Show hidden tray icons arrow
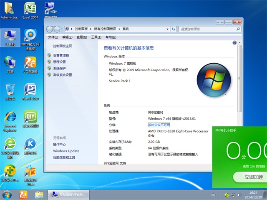Image resolution: width=267 pixels, height=200 pixels. (x=221, y=195)
